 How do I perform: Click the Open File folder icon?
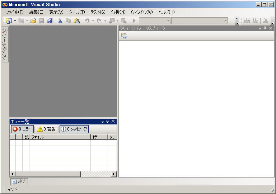[x=33, y=21]
